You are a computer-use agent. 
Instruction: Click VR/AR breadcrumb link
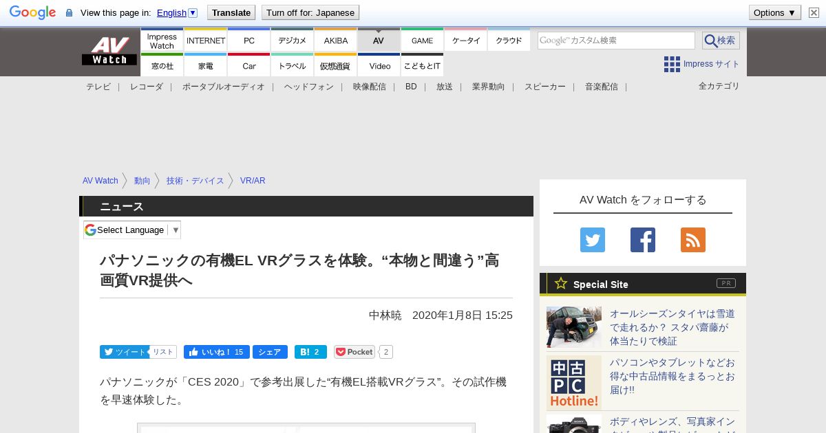tap(253, 181)
